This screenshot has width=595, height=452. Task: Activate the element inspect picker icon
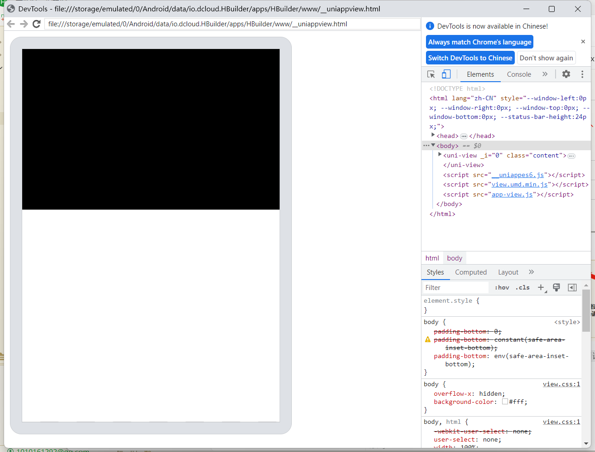[x=431, y=74]
